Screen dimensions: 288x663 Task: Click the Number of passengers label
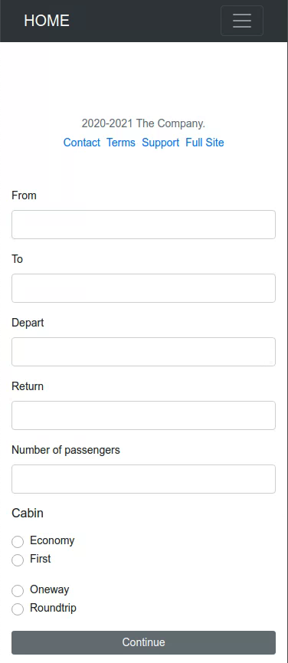(66, 450)
